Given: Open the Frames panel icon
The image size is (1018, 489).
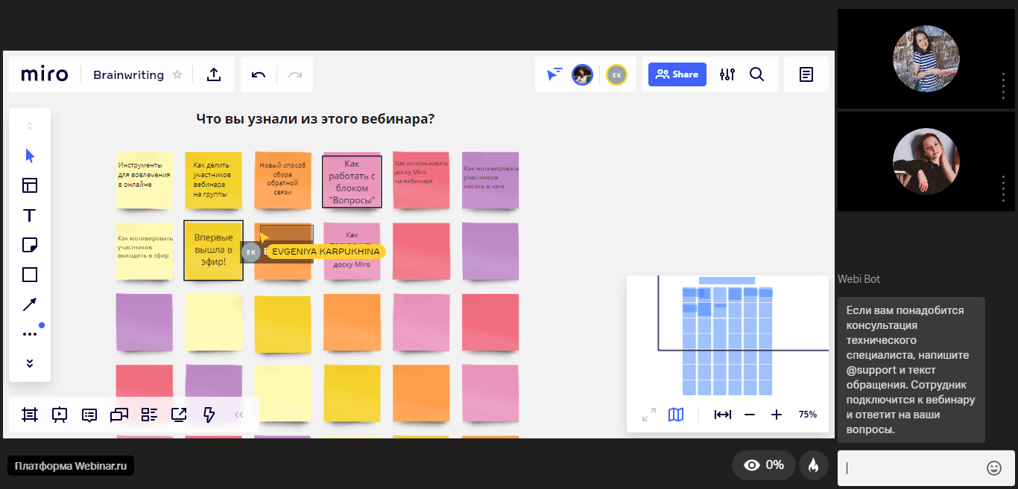Looking at the screenshot, I should click(30, 415).
